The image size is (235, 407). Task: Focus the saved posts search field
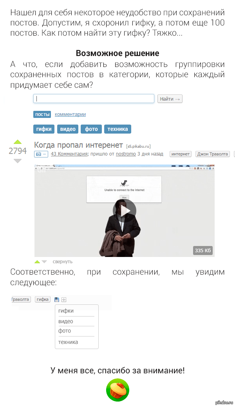click(94, 99)
